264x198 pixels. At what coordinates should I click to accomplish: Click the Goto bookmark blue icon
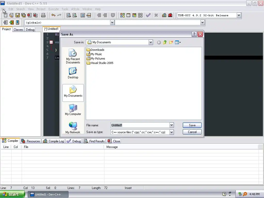[x=18, y=22]
